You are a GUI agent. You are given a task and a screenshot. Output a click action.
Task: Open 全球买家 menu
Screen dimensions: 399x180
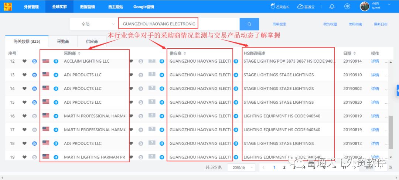click(59, 7)
